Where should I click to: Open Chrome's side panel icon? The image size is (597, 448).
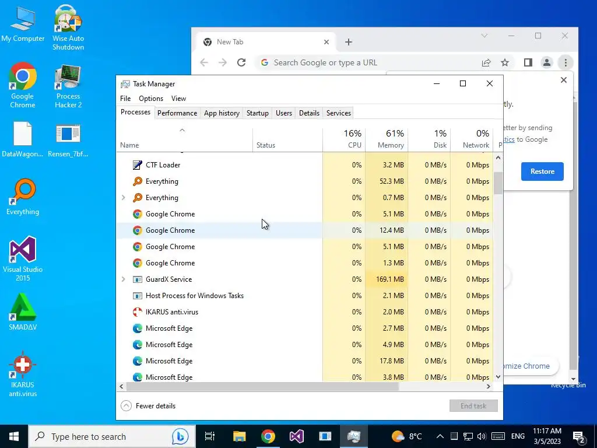[528, 62]
